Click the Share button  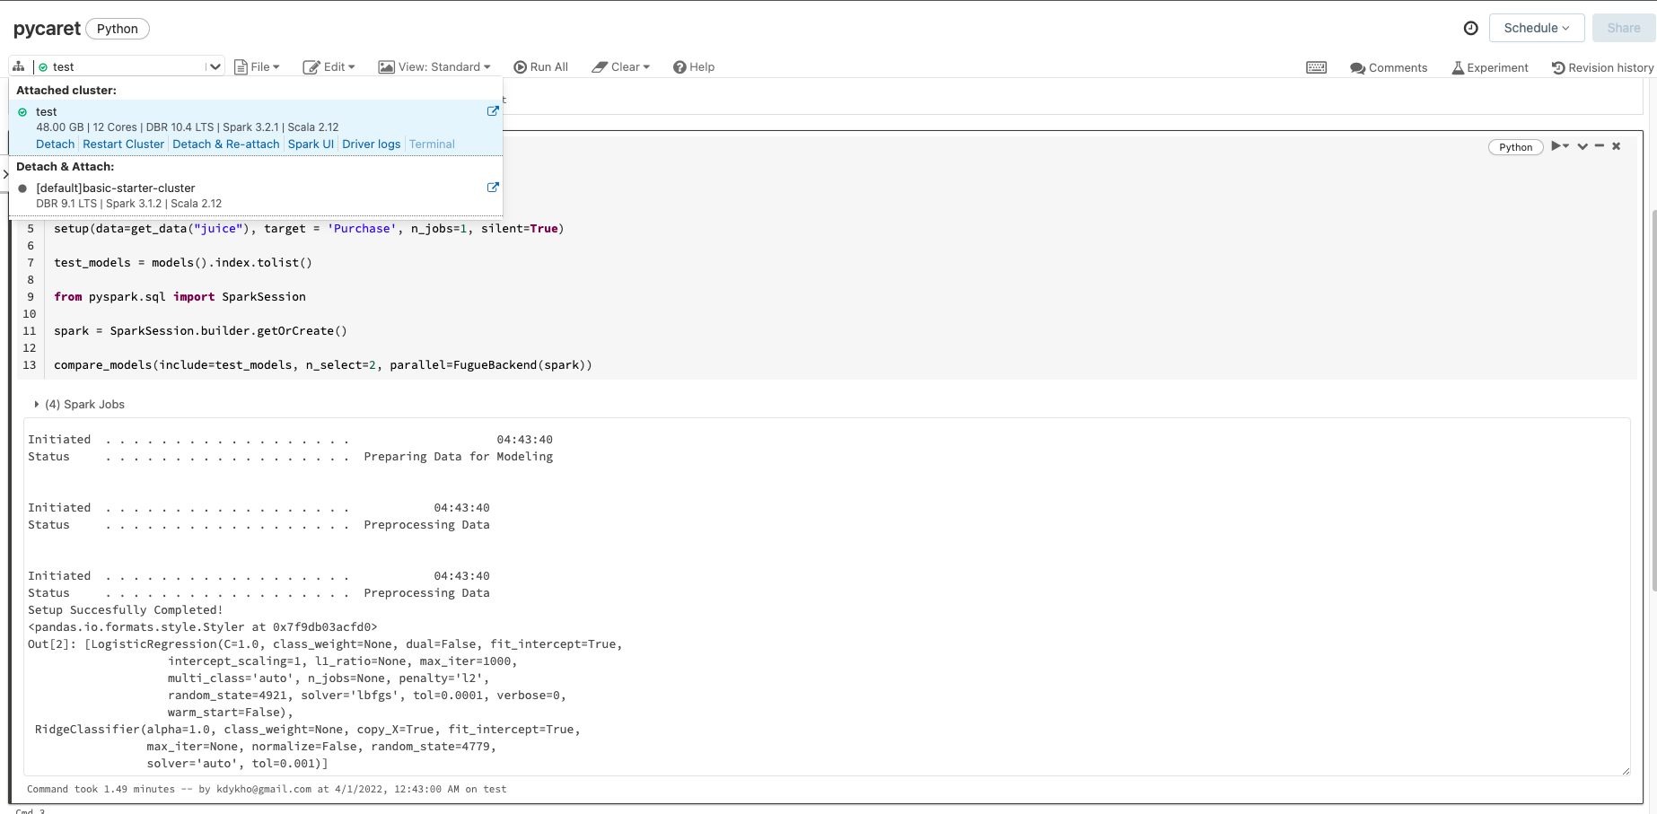(x=1623, y=28)
